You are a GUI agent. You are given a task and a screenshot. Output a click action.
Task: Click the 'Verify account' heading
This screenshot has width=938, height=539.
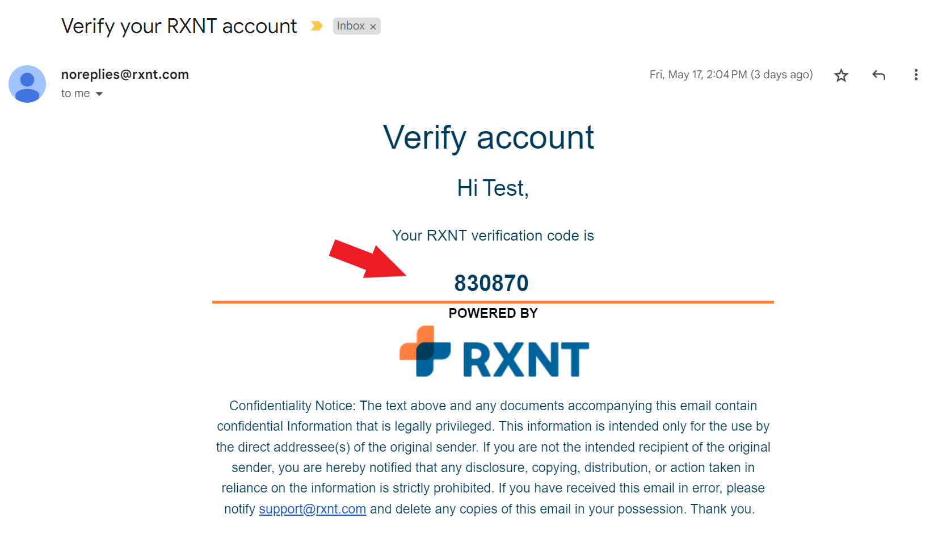click(x=489, y=138)
